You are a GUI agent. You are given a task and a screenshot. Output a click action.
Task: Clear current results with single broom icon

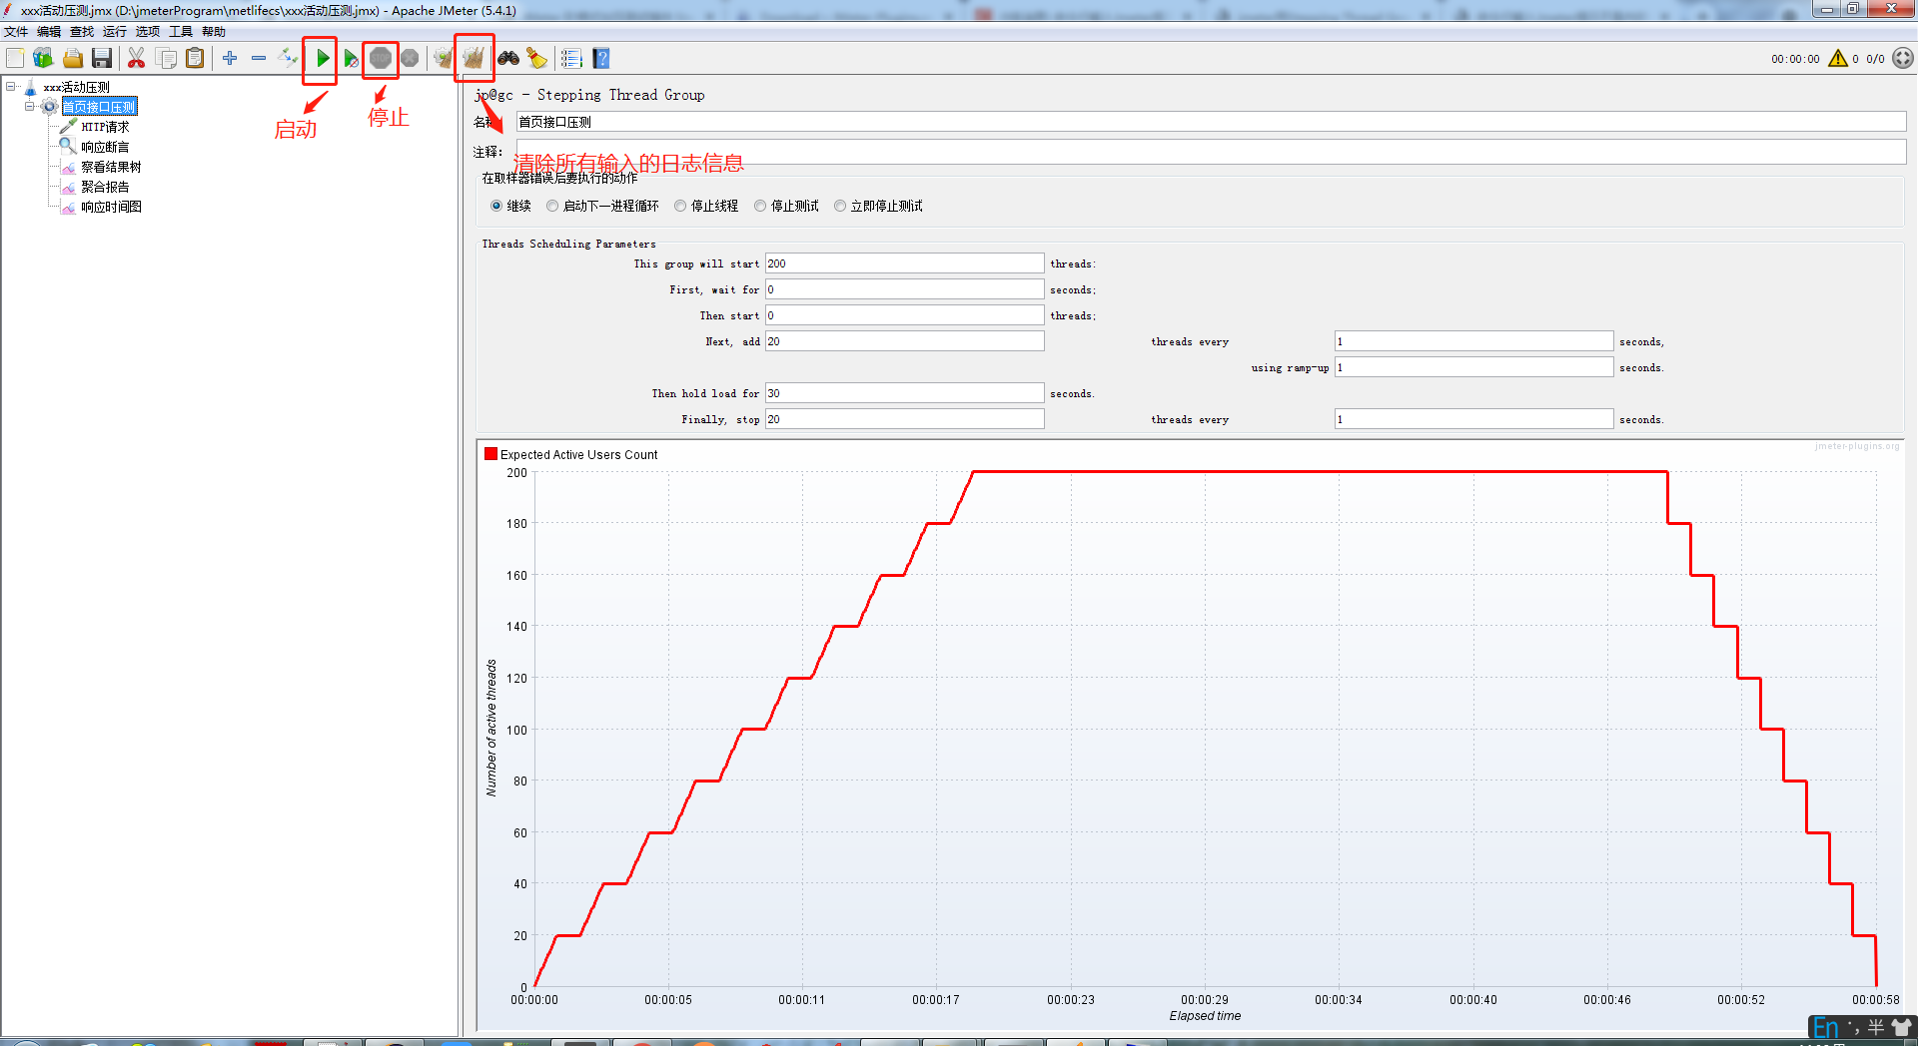tap(444, 58)
